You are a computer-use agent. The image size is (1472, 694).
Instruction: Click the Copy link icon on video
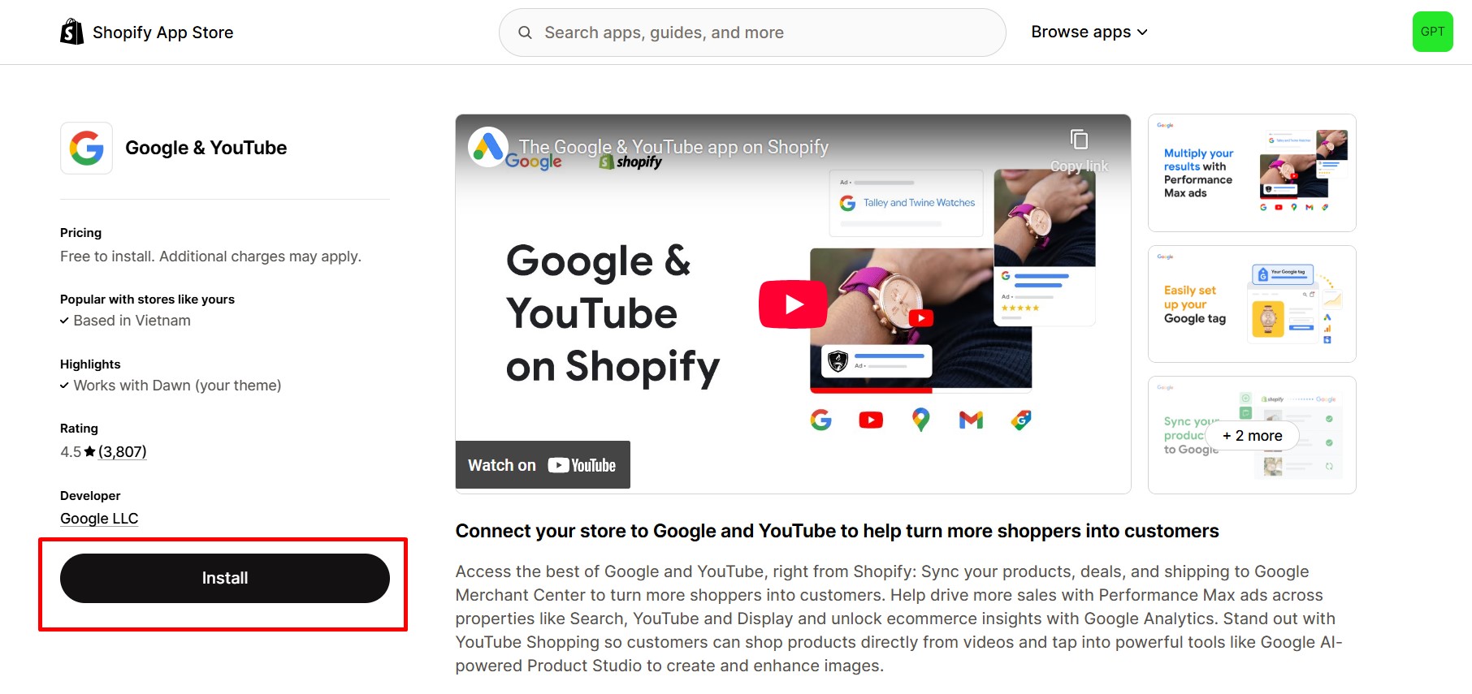pyautogui.click(x=1079, y=140)
